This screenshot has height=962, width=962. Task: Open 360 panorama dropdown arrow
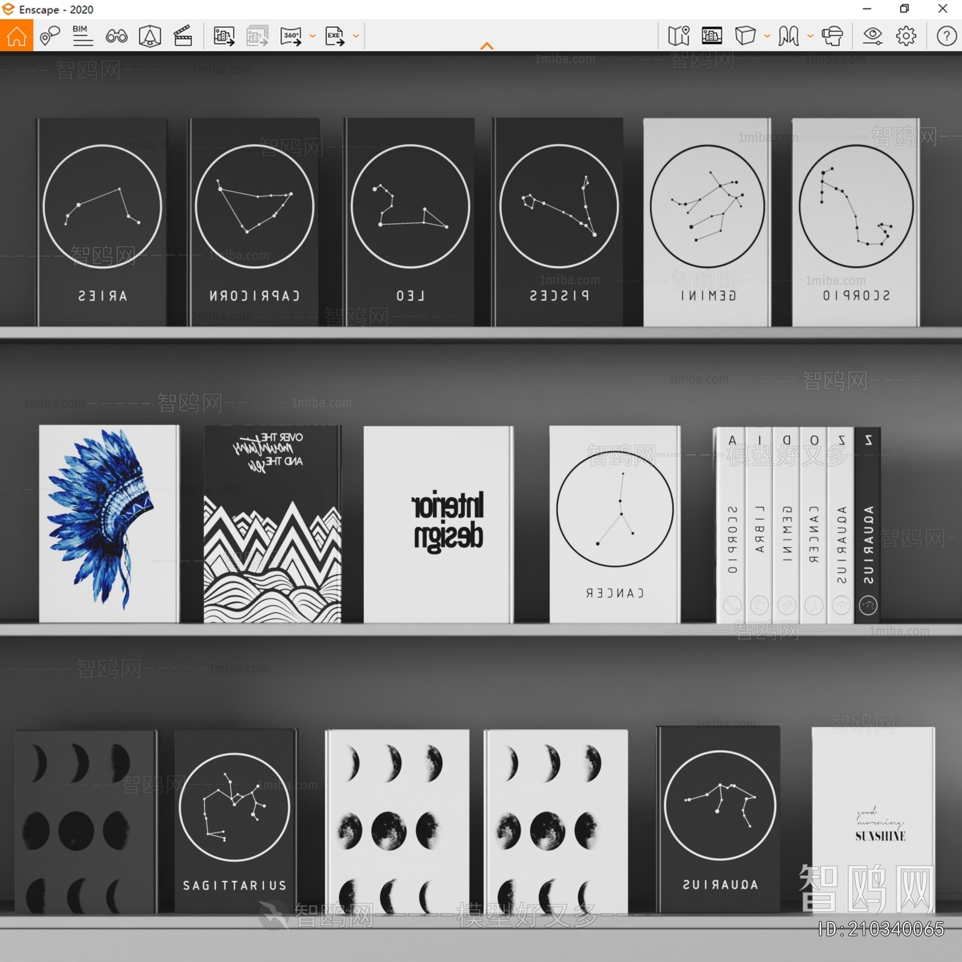313,36
